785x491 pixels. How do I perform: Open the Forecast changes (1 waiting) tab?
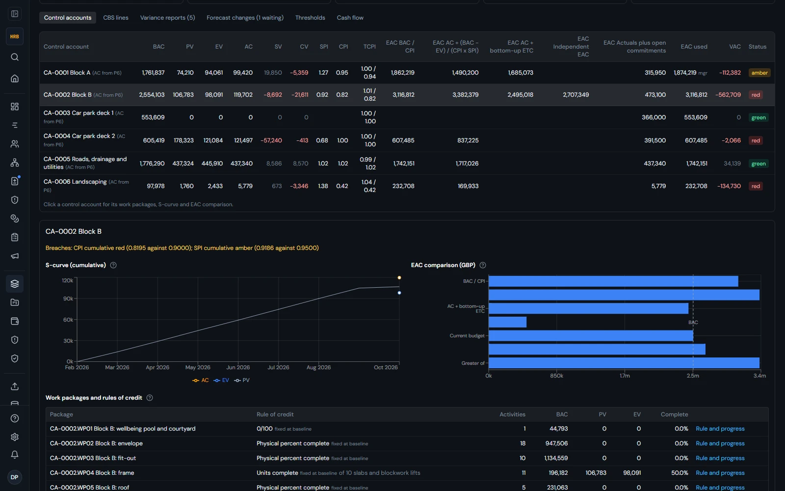pos(245,18)
